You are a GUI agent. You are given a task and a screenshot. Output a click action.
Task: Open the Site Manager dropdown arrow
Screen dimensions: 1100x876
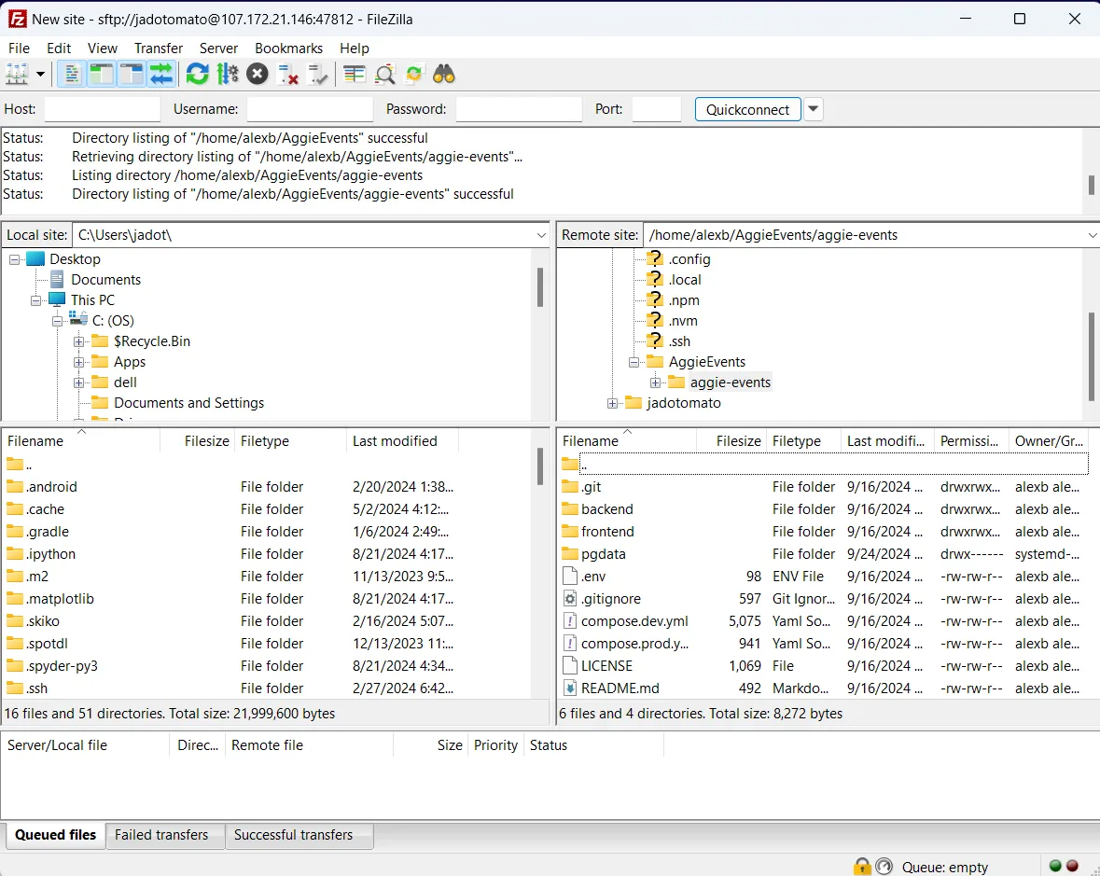coord(40,74)
